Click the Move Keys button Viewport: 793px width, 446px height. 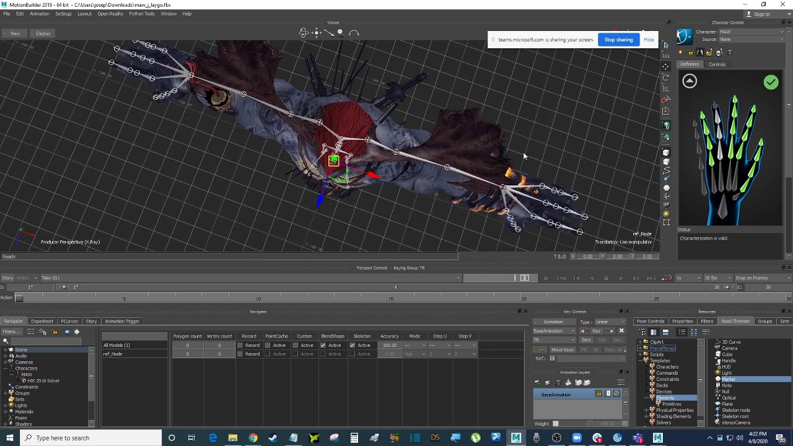click(x=563, y=349)
